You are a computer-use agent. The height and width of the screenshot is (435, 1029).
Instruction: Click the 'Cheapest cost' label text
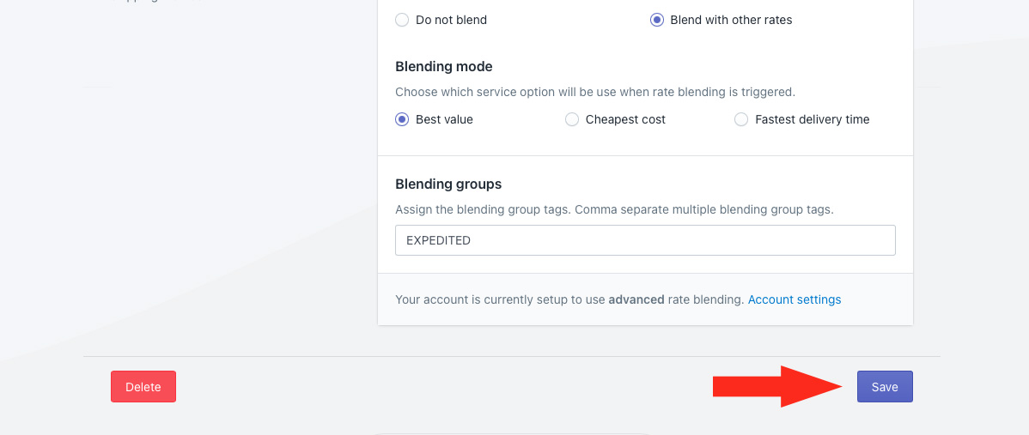(x=625, y=119)
